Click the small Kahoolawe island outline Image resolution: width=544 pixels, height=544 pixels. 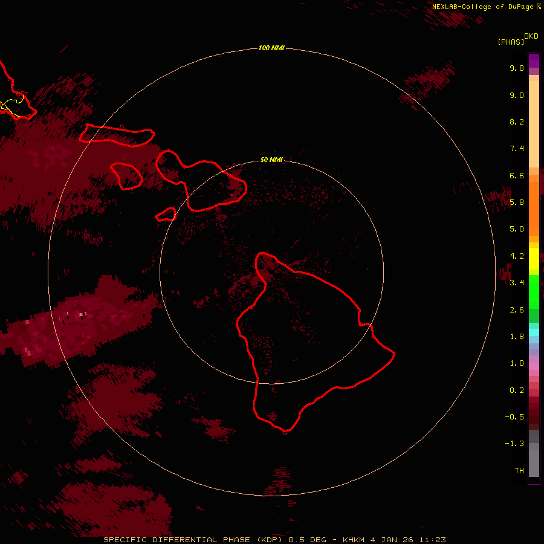pyautogui.click(x=166, y=214)
